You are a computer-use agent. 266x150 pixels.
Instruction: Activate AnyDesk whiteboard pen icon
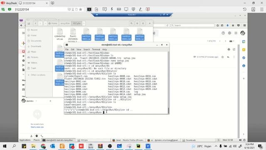click(x=140, y=9)
